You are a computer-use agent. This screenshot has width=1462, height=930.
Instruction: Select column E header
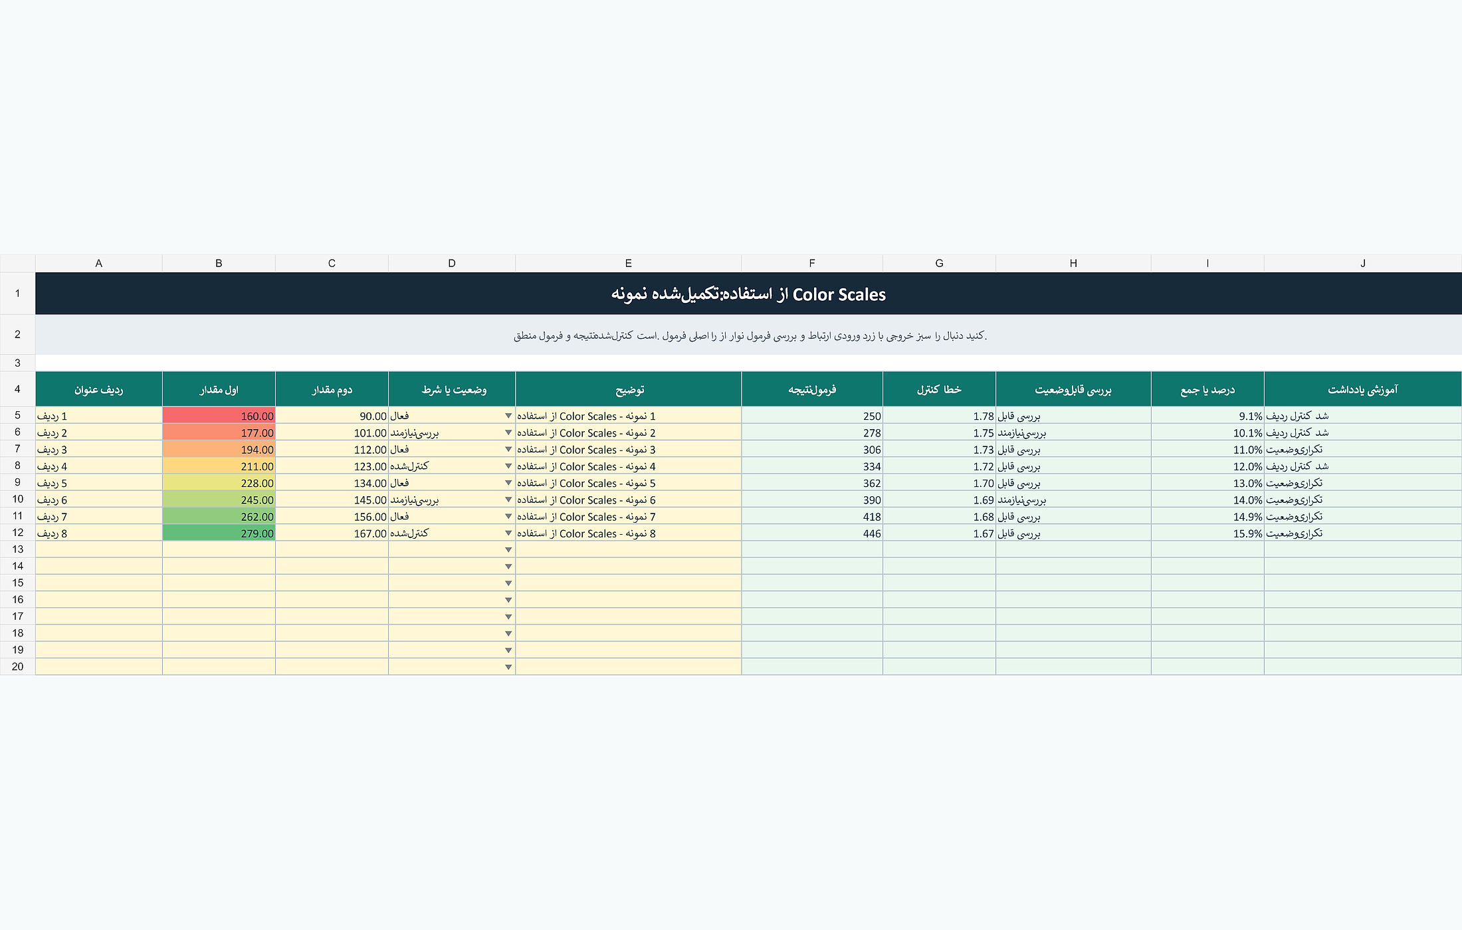click(x=629, y=263)
